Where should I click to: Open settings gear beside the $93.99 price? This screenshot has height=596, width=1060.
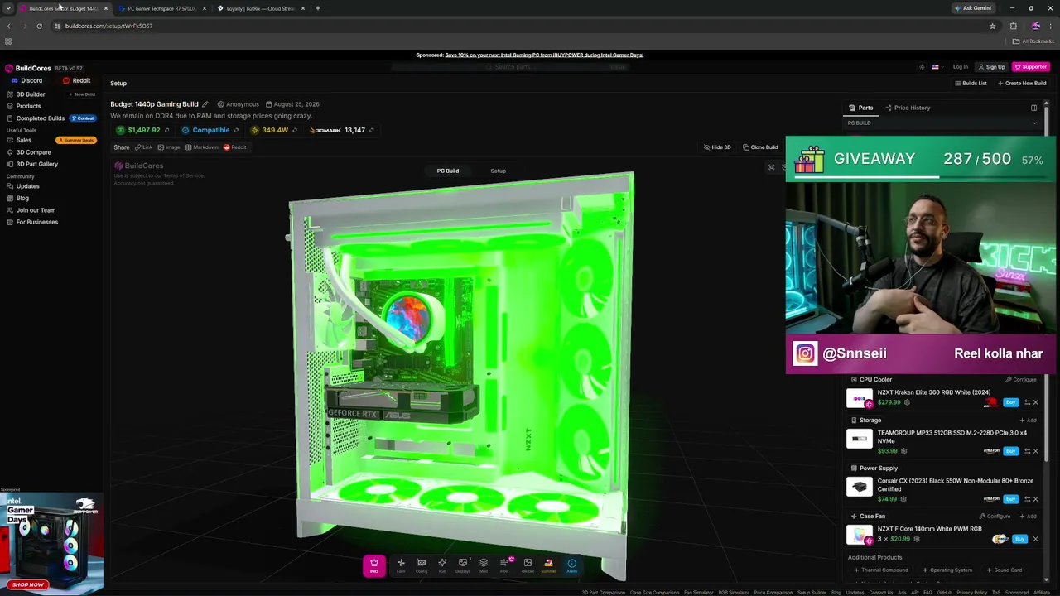(x=903, y=451)
